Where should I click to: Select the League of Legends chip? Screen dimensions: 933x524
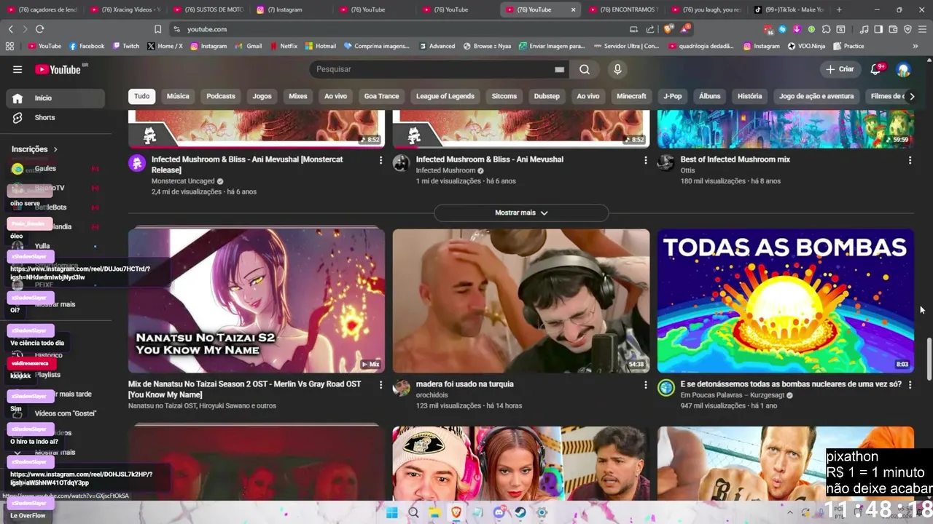click(445, 96)
